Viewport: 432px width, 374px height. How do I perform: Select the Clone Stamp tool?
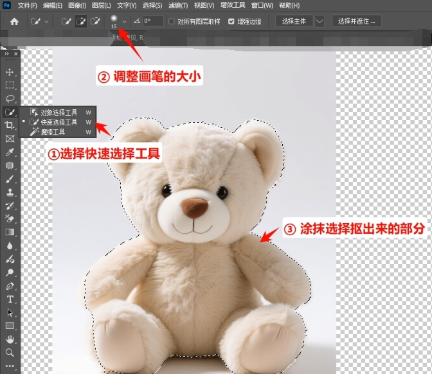pyautogui.click(x=10, y=192)
